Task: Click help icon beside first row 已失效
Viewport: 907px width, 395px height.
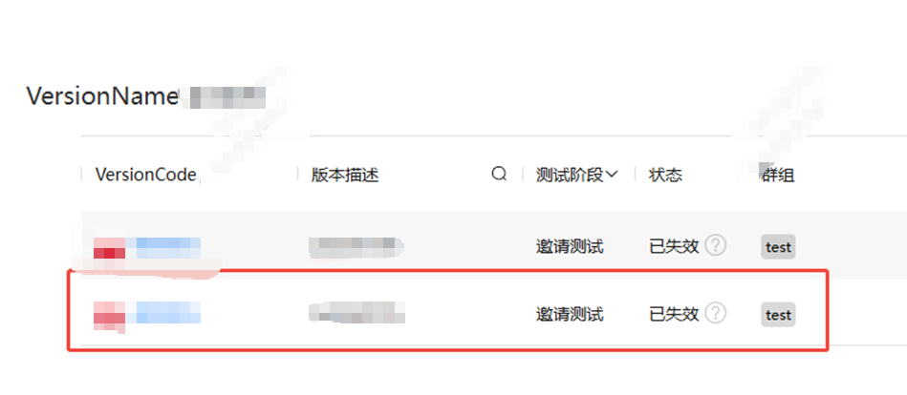Action: [716, 246]
